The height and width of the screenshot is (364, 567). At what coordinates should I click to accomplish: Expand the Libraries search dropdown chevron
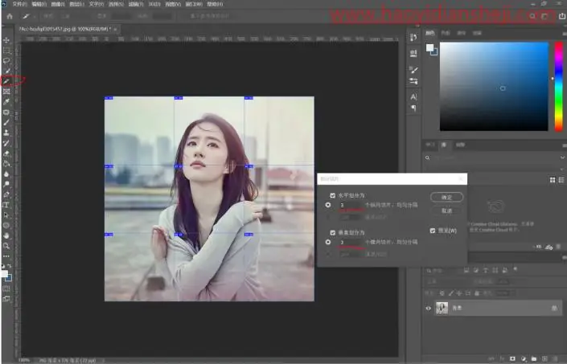click(x=563, y=157)
